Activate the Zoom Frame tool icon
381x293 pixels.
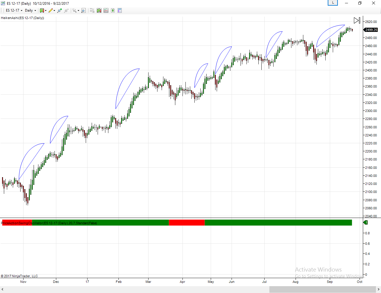click(x=83, y=10)
